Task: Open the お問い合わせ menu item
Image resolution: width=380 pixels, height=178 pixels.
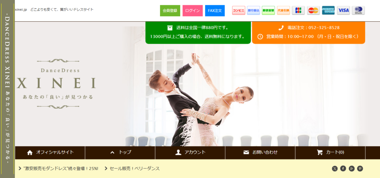Action: [x=260, y=153]
